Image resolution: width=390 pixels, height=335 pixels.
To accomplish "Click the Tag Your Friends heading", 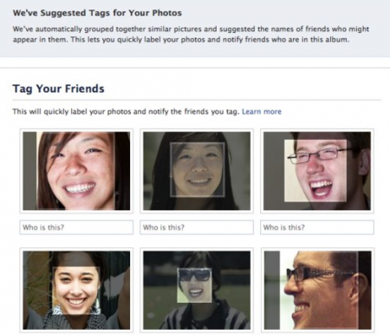I will [58, 89].
